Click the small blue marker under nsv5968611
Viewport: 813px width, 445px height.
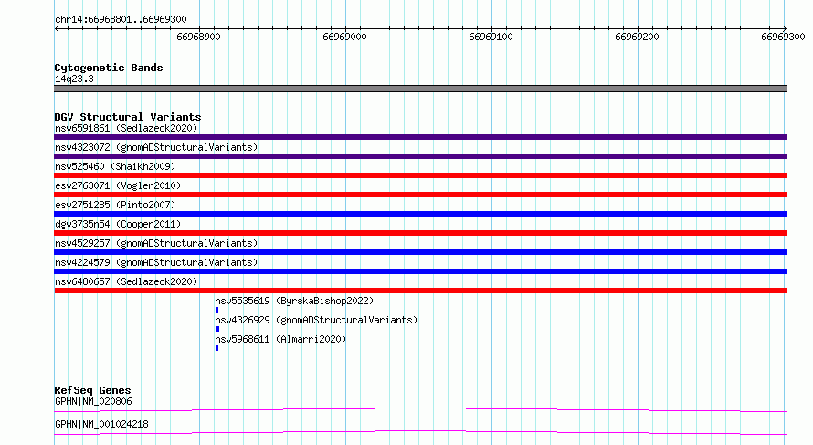216,348
